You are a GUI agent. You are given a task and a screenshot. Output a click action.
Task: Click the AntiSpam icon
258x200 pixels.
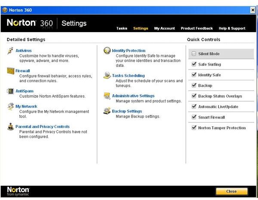pos(10,91)
